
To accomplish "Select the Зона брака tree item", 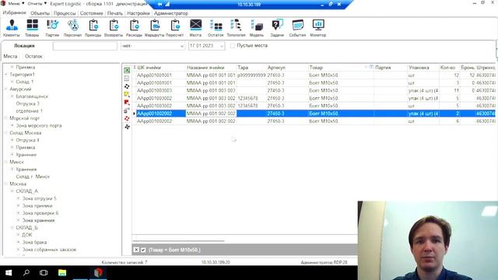I will pos(34,242).
